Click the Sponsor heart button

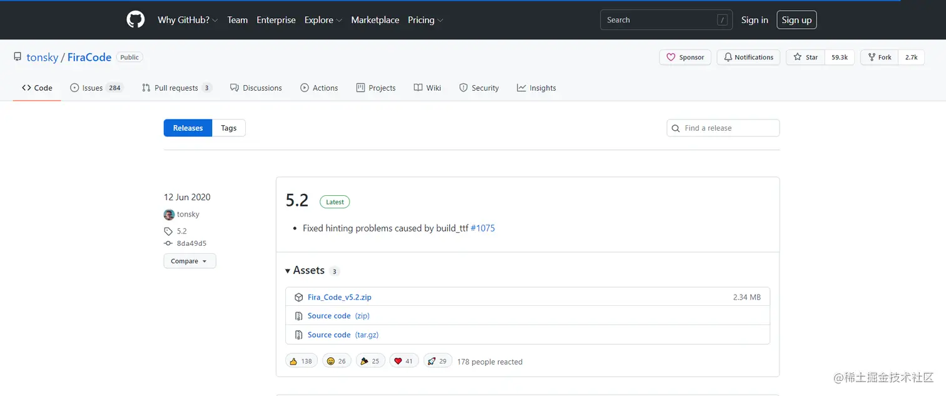(x=685, y=57)
